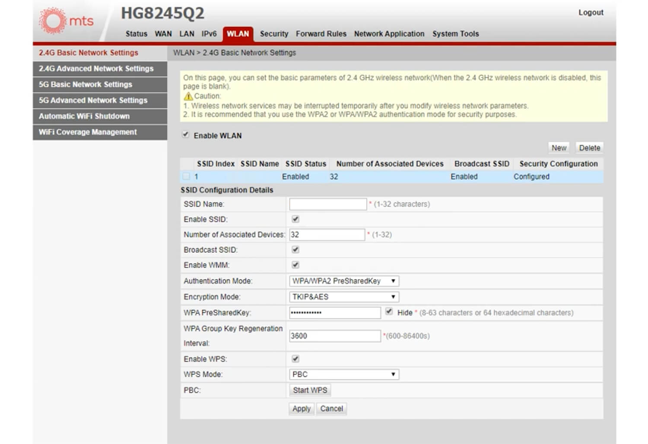
Task: Uncheck the Enable SSID checkbox
Action: (295, 219)
